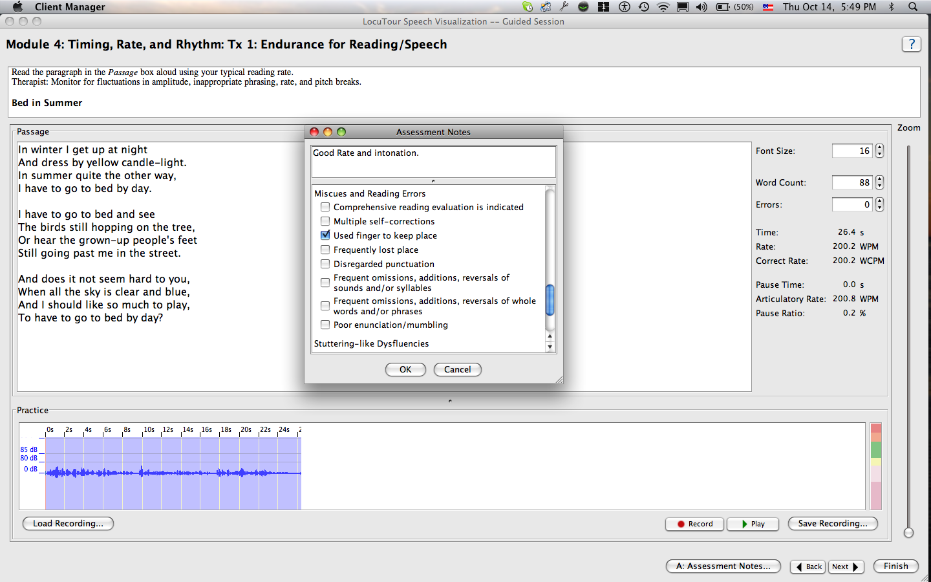Click the Word Count stepper
The height and width of the screenshot is (582, 931).
click(879, 182)
